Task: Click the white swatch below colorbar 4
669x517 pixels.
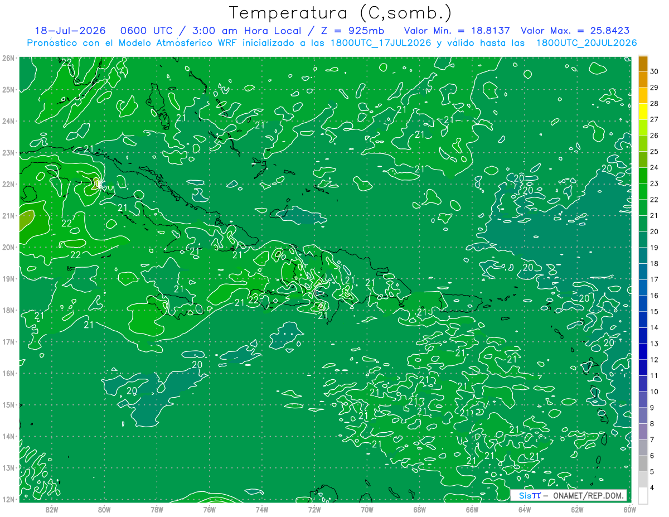Action: 643,495
